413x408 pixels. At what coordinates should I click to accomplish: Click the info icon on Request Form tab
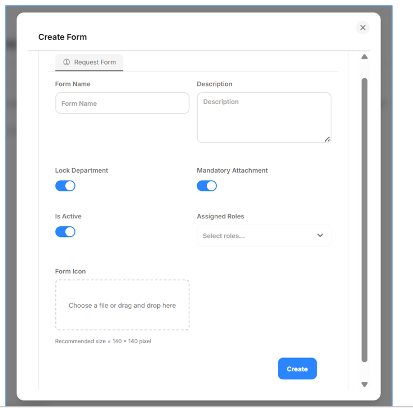click(66, 62)
